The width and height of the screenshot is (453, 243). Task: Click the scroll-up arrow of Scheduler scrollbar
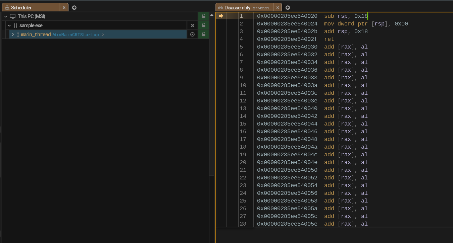pyautogui.click(x=211, y=15)
